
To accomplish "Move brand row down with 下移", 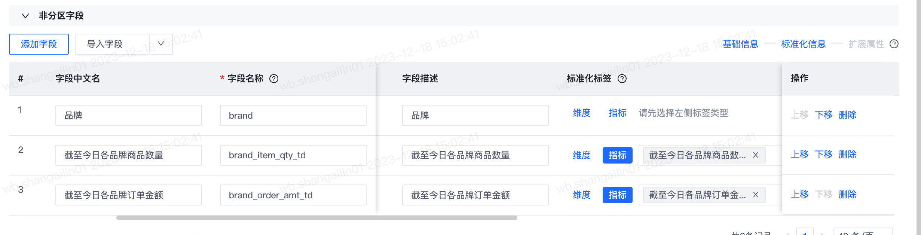I will (824, 115).
